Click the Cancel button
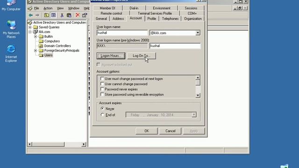Screen dimensions: 299x168 [170, 131]
